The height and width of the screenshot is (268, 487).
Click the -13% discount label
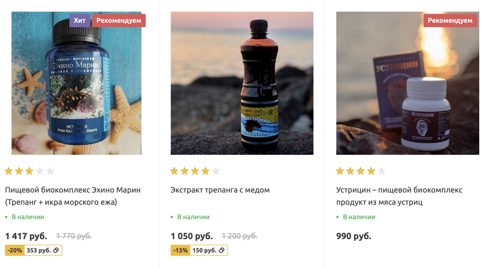click(x=181, y=251)
